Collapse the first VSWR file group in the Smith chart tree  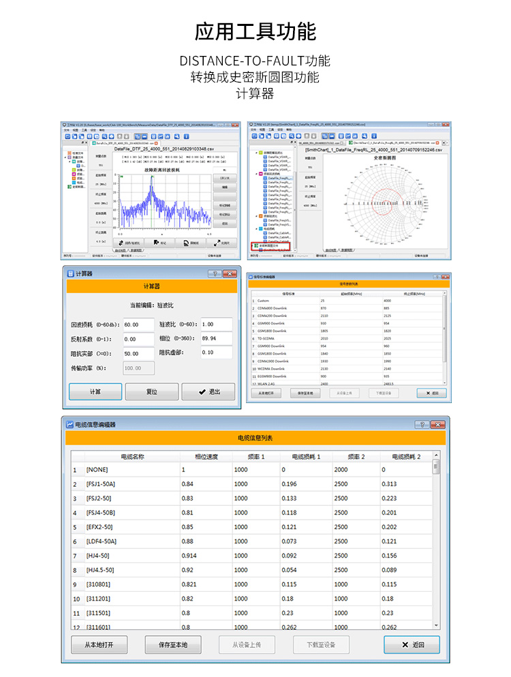tap(256, 153)
